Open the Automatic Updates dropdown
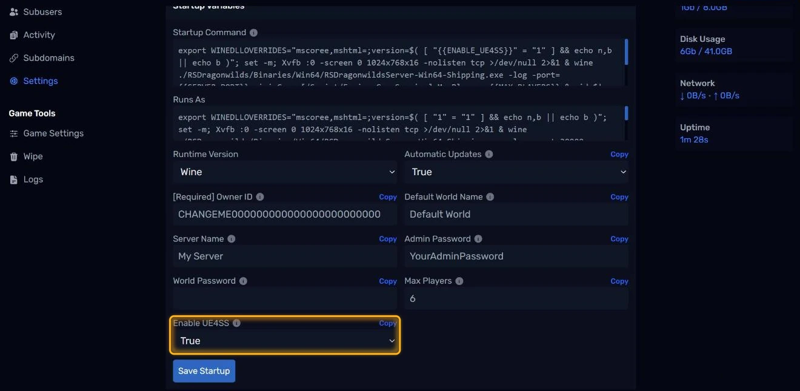Screen dimensions: 800x391 click(x=516, y=172)
